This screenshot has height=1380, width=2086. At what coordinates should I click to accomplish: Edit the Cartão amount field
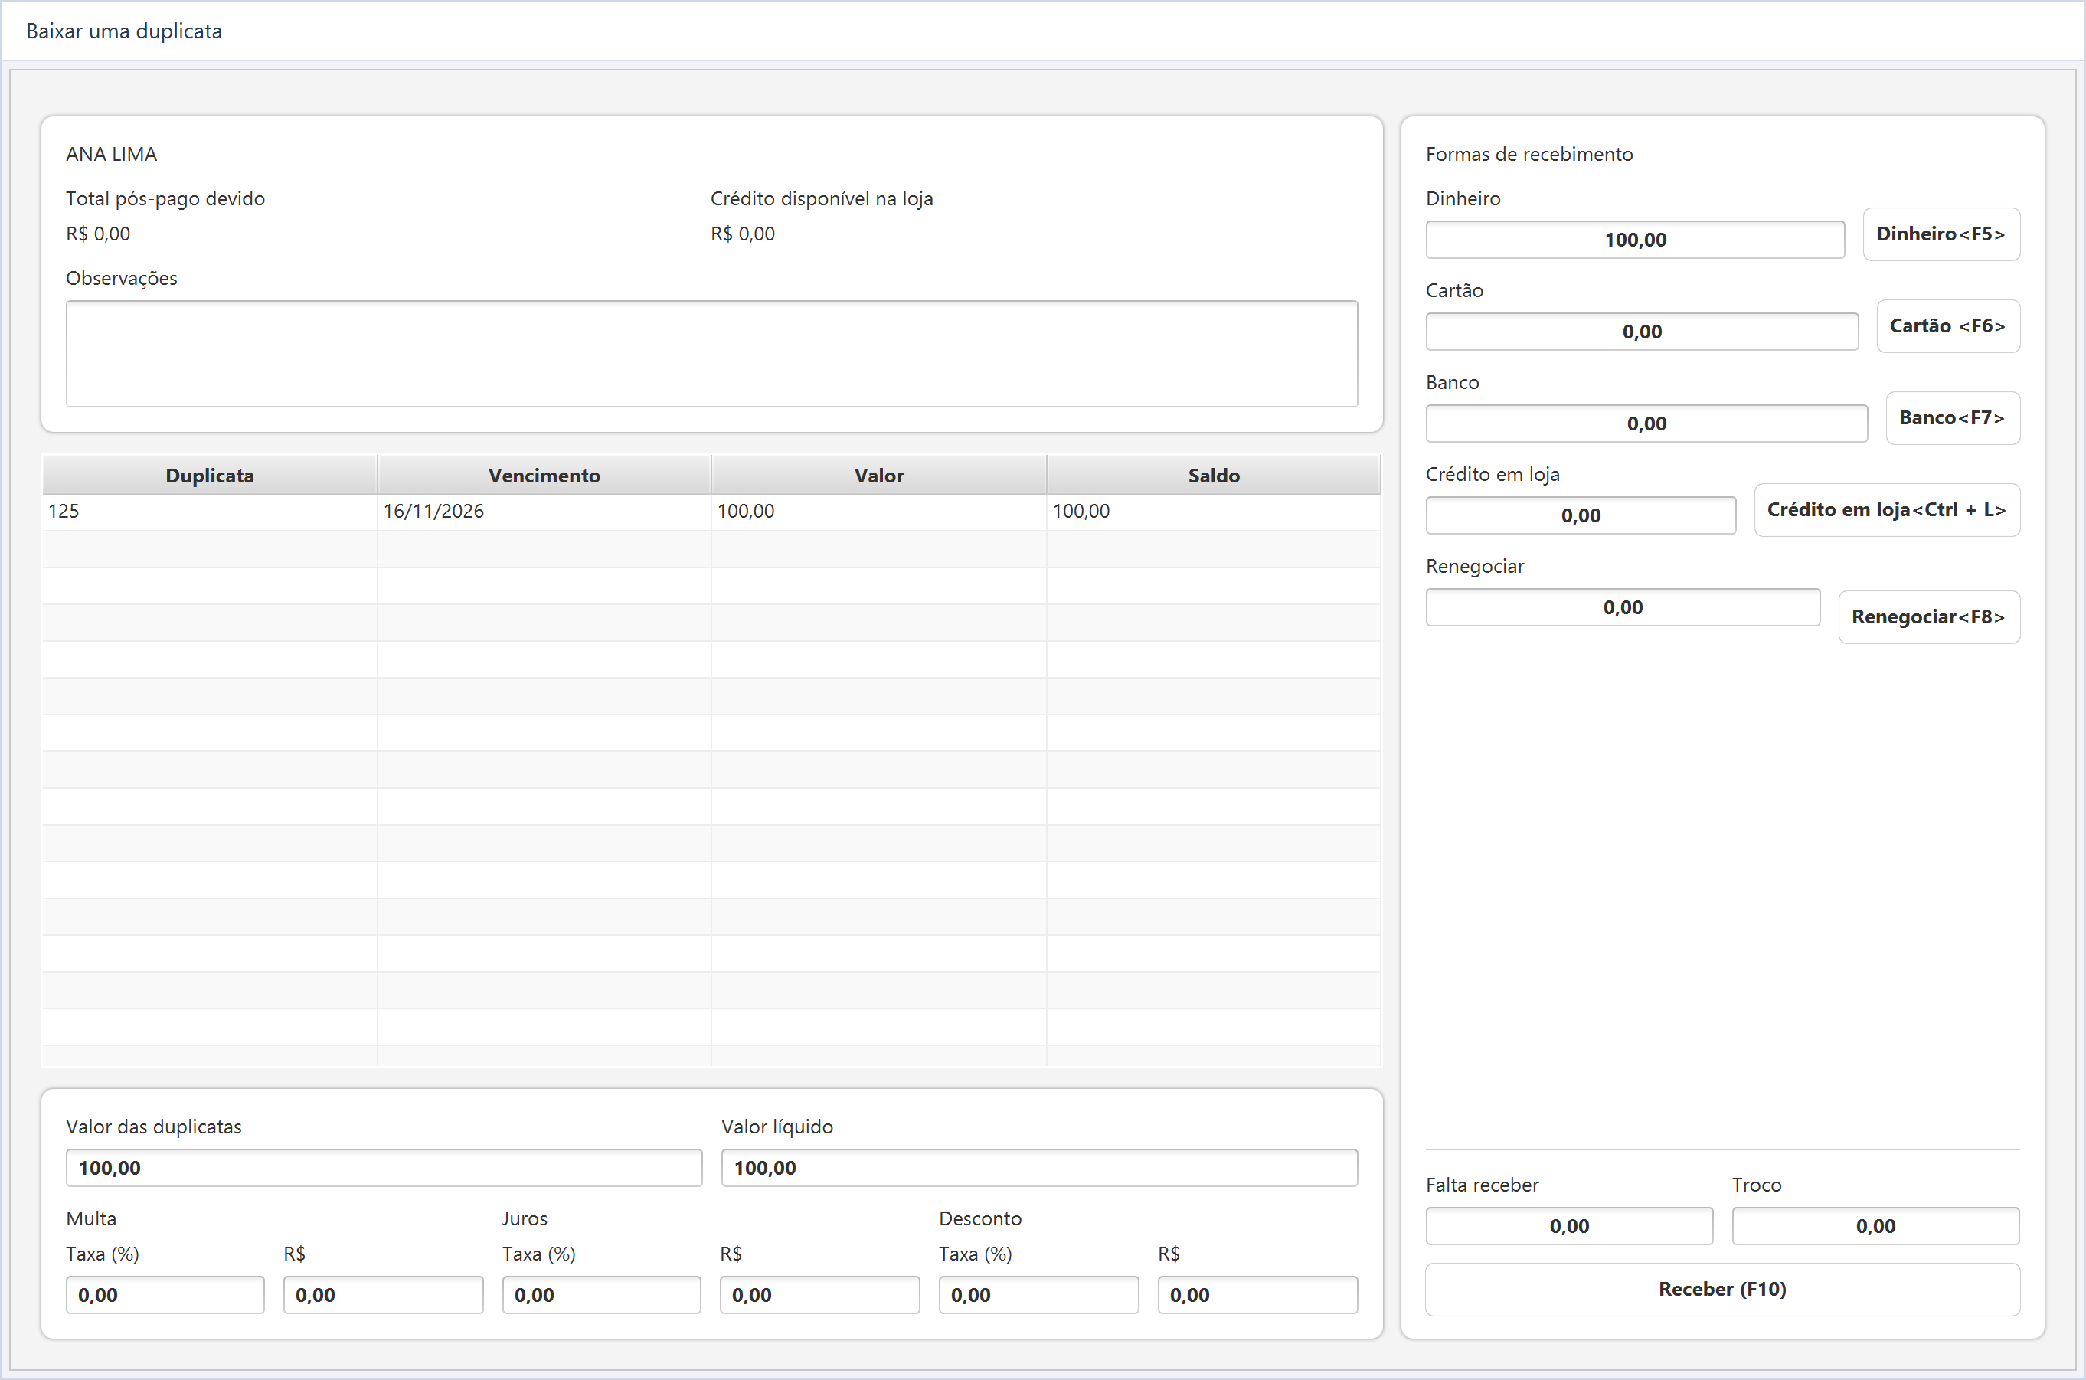pos(1642,332)
